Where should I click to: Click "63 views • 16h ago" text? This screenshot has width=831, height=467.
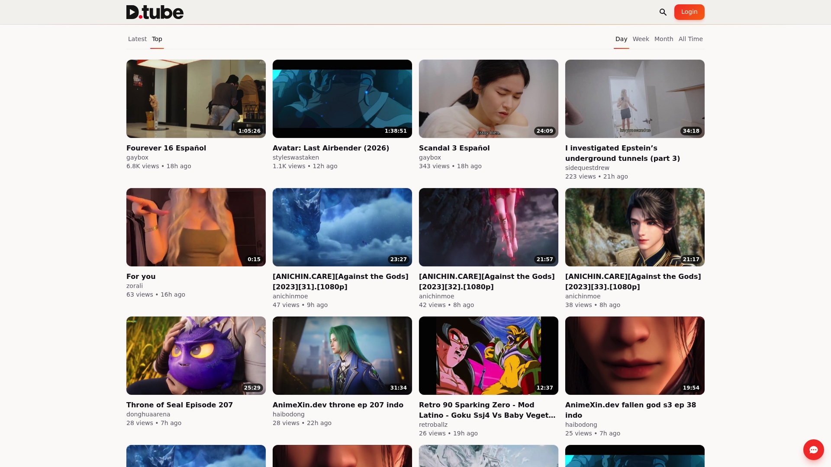click(x=156, y=295)
